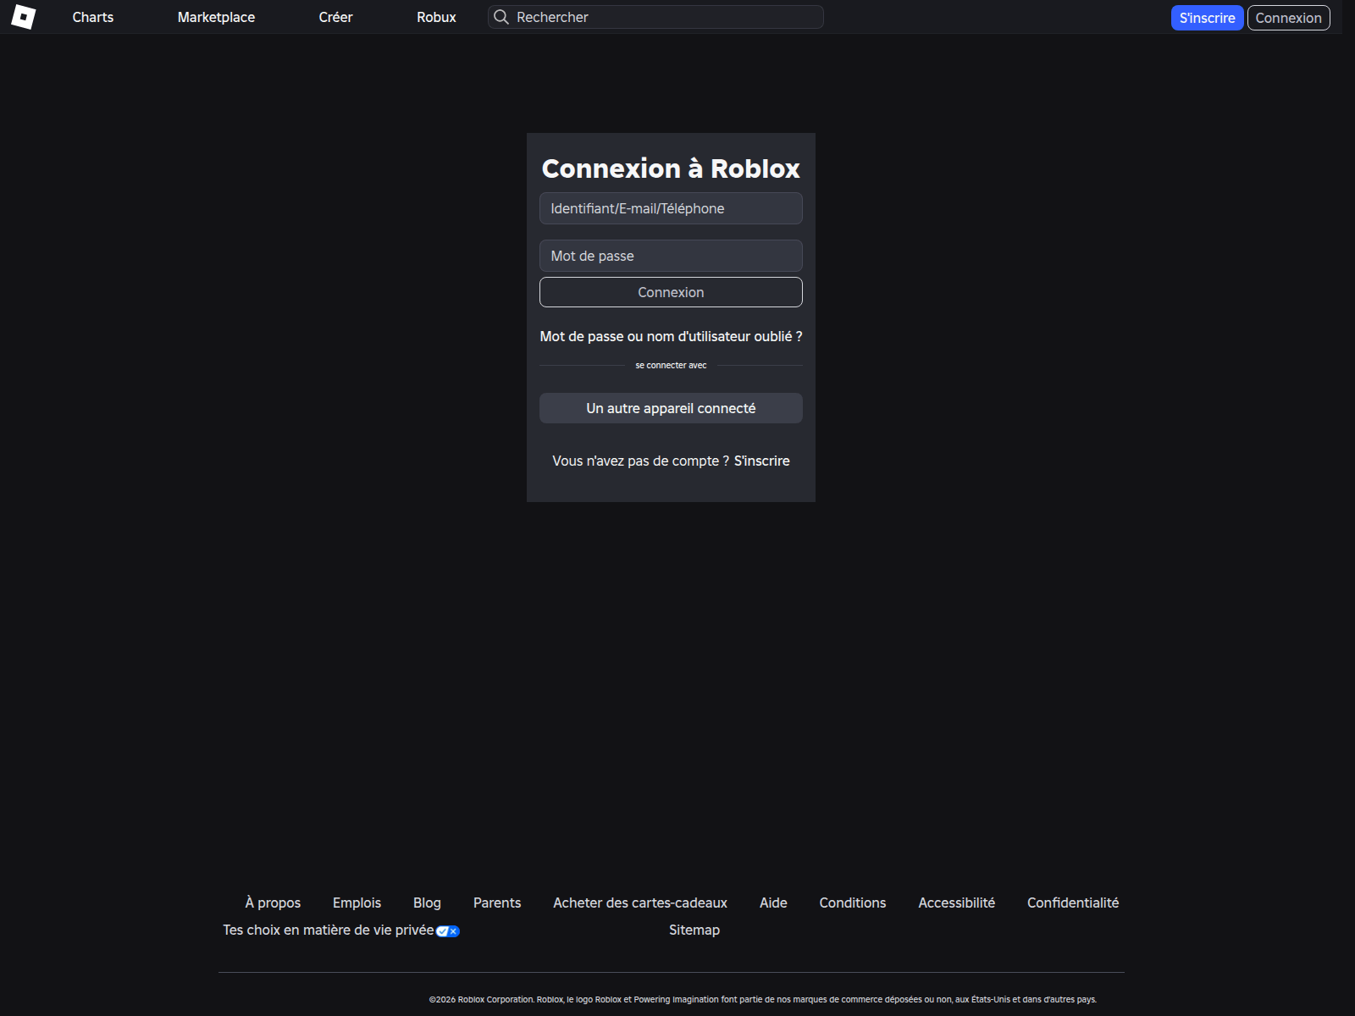
Task: Click the privacy choices toggle icon
Action: (x=446, y=930)
